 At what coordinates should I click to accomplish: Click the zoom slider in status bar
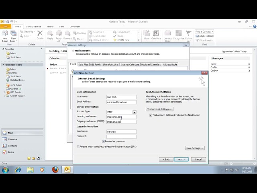243,164
